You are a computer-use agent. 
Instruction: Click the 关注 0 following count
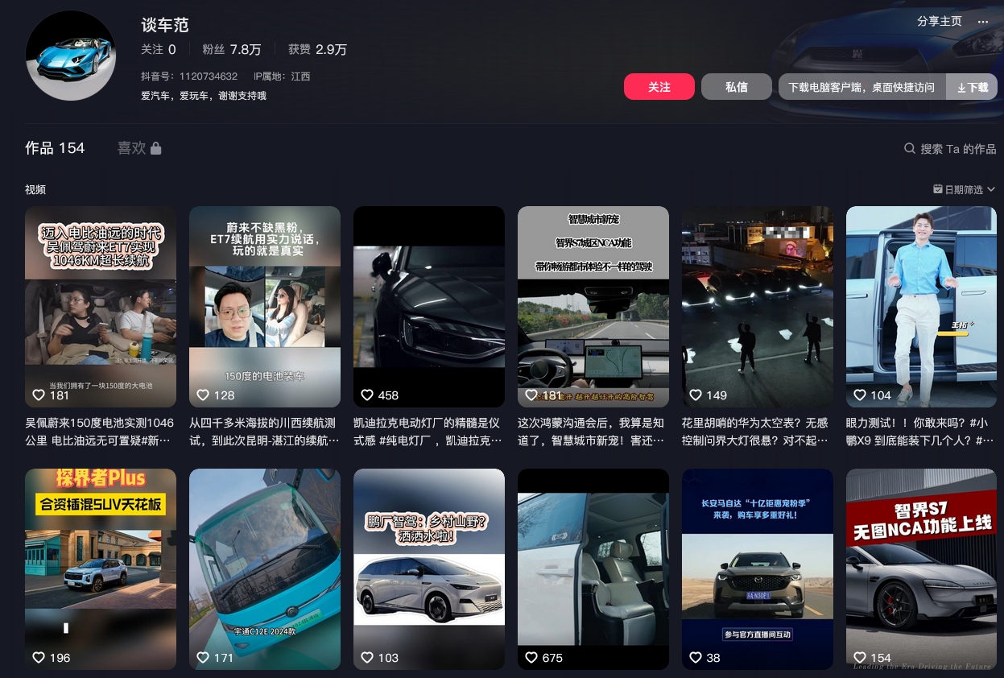coord(159,49)
